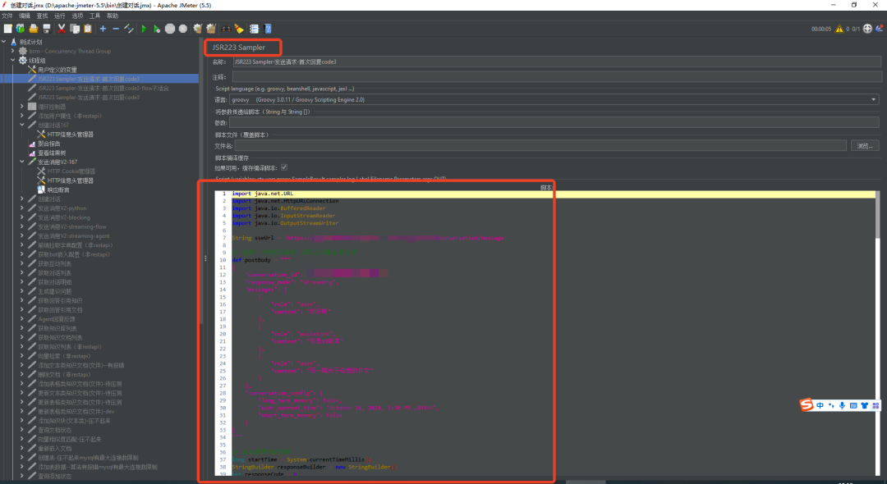Open the 运行 menu
887x484 pixels.
click(59, 16)
